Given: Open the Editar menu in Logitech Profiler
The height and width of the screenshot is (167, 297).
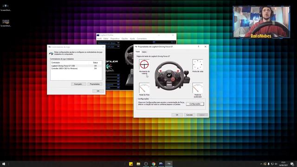Looking at the screenshot, I should pos(106,39).
